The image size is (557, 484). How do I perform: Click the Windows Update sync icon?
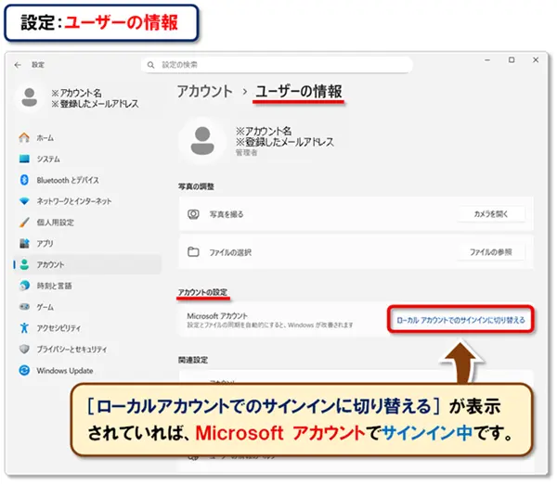pyautogui.click(x=24, y=371)
